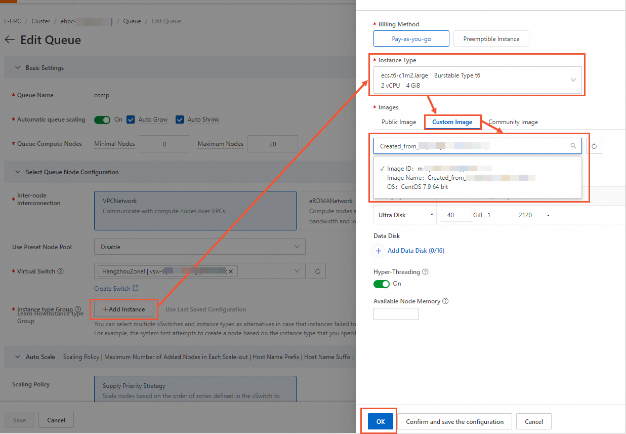This screenshot has height=434, width=626.
Task: Click the custom image search field
Action: pyautogui.click(x=478, y=146)
